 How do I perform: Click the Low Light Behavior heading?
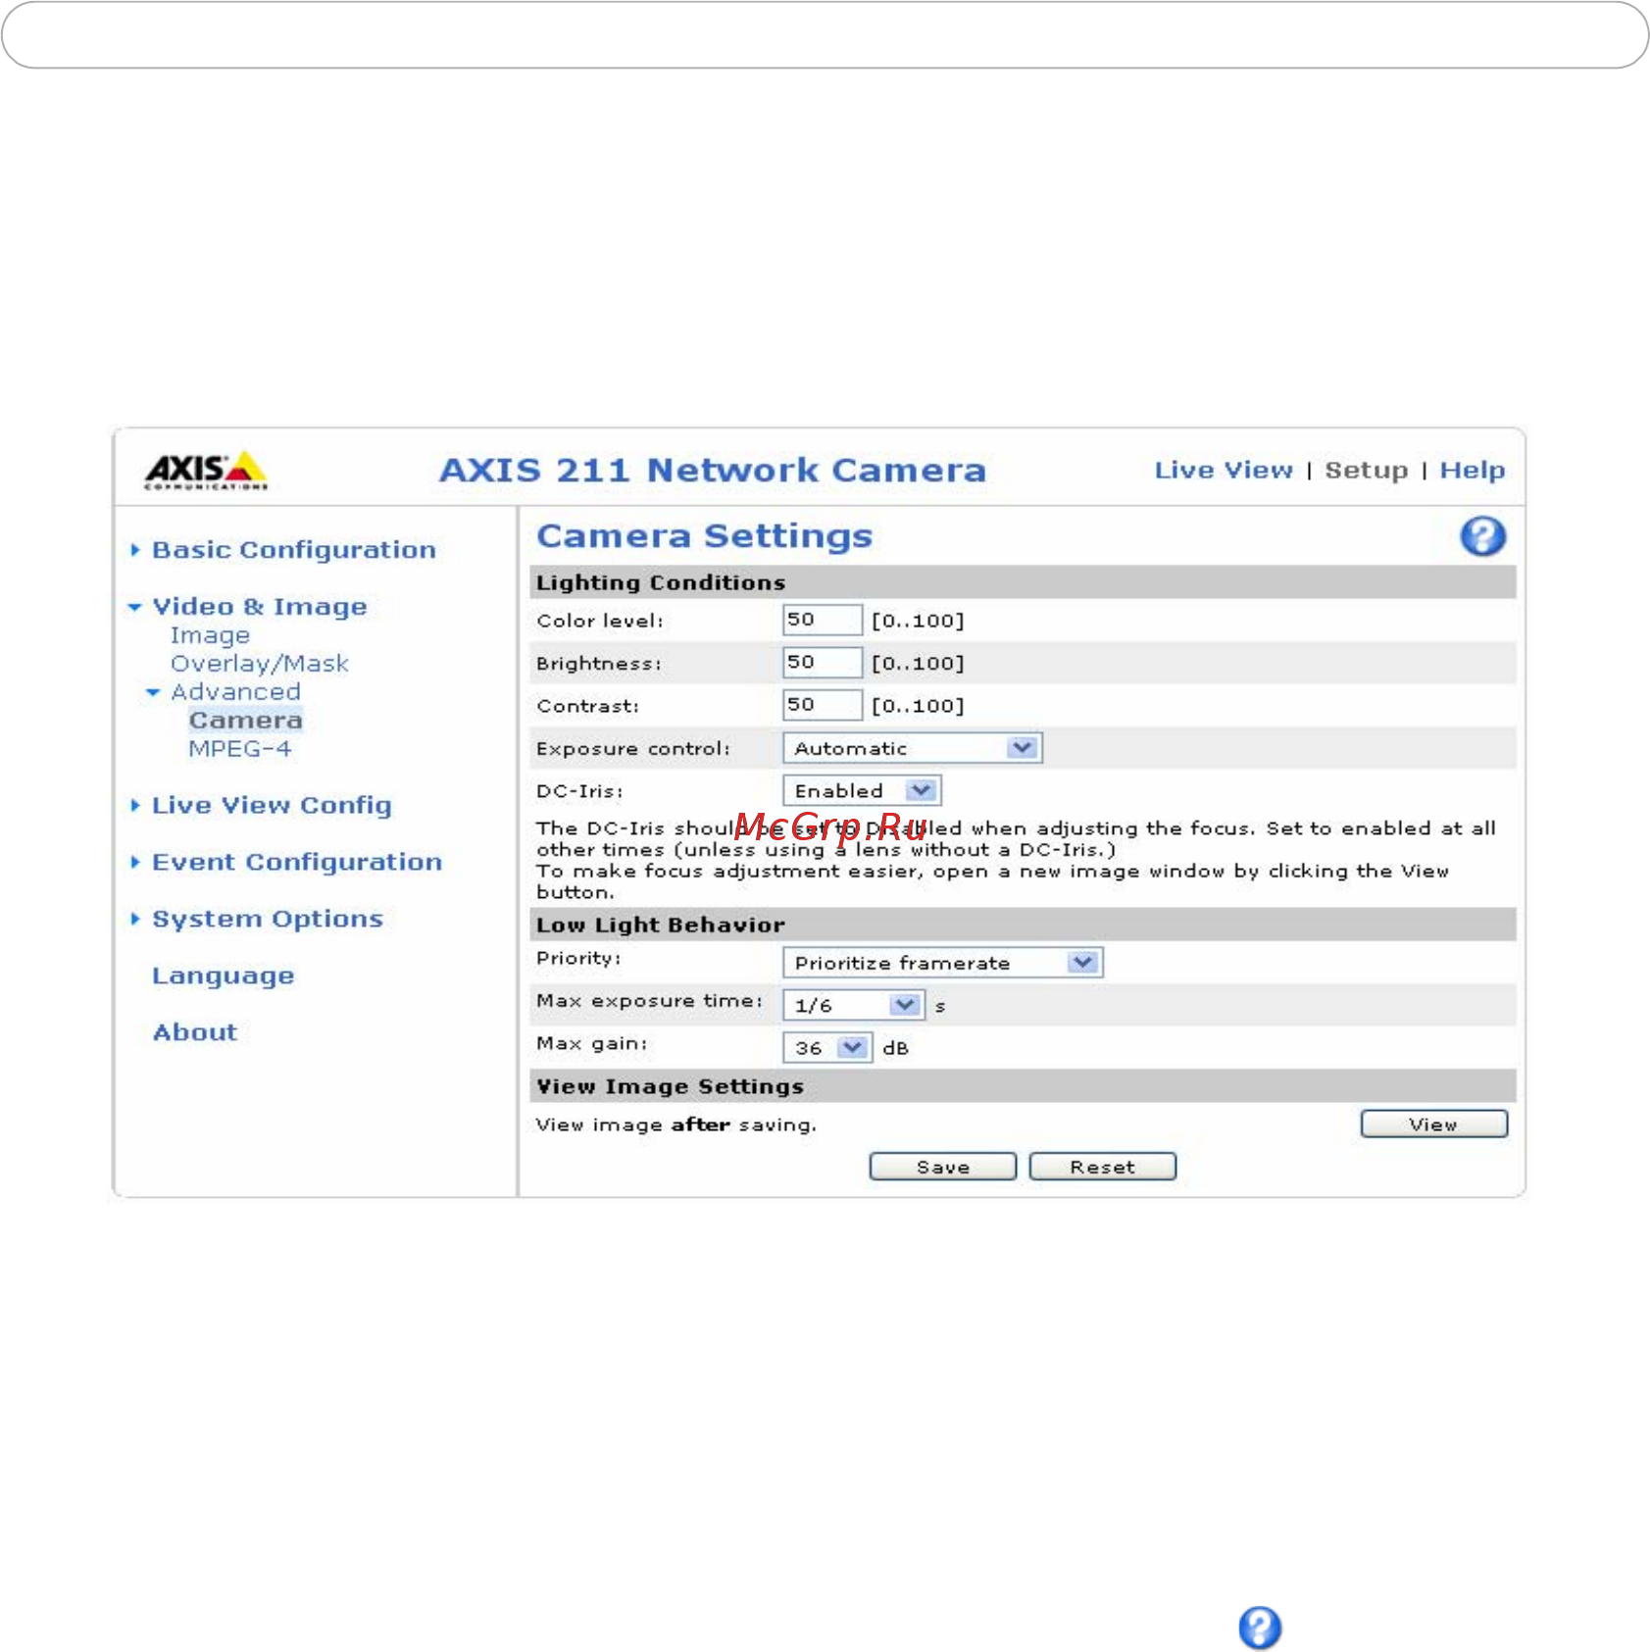point(660,925)
